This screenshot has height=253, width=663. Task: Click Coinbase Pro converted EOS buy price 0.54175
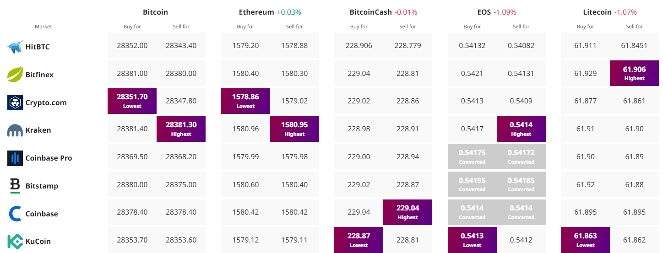pos(472,156)
